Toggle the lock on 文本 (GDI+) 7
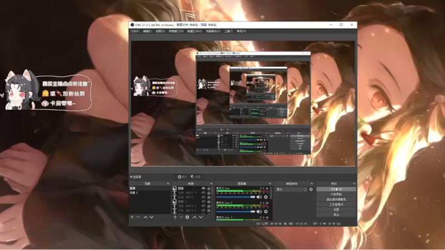 click(209, 193)
